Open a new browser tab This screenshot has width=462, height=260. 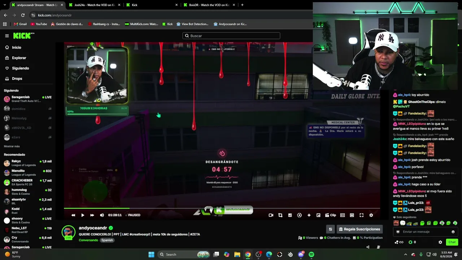[x=242, y=5]
